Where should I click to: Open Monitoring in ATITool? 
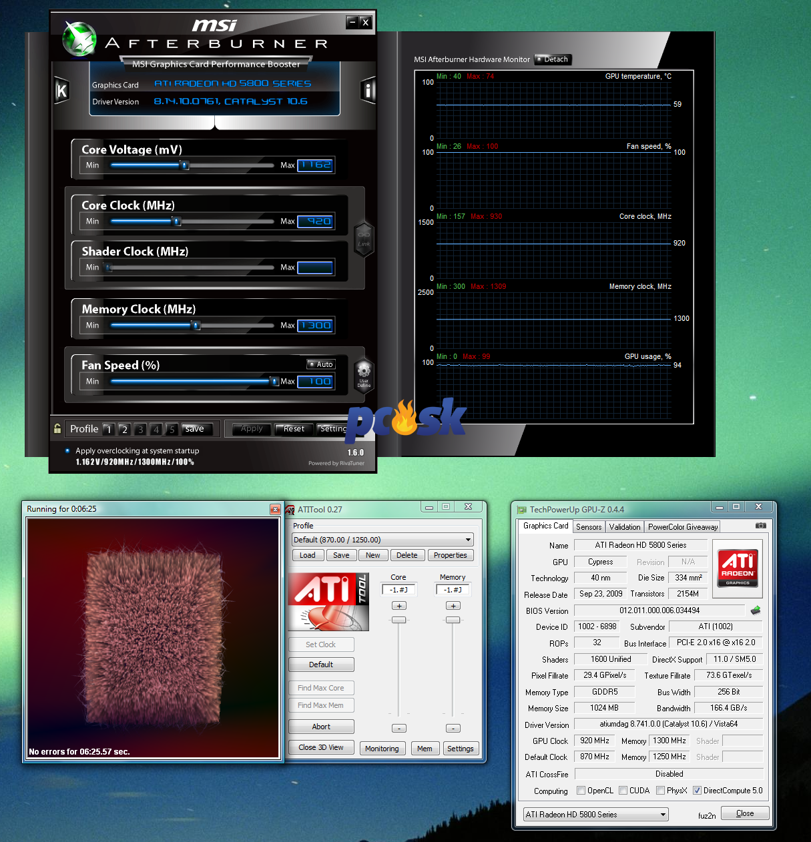pos(382,749)
